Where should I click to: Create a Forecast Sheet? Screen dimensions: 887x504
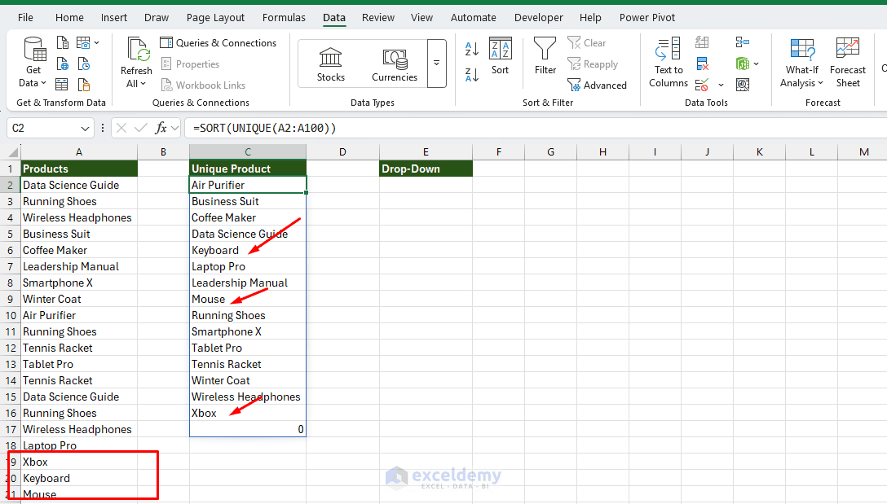click(x=847, y=62)
